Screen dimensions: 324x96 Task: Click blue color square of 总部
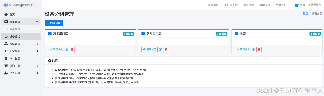click(x=237, y=33)
